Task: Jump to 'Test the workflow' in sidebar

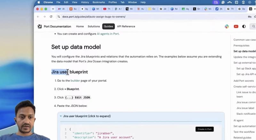Action: [244, 132]
